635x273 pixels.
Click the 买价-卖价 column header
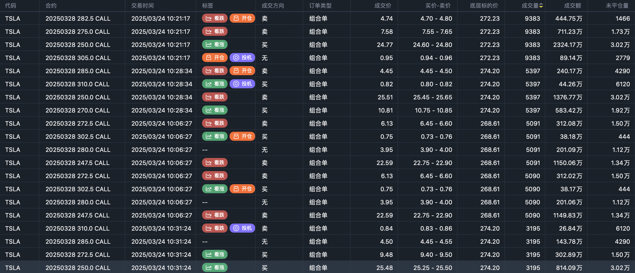click(438, 6)
